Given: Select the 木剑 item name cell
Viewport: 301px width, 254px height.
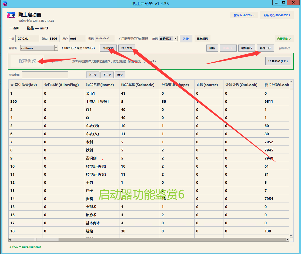Looking at the screenshot, I should pyautogui.click(x=102, y=142).
